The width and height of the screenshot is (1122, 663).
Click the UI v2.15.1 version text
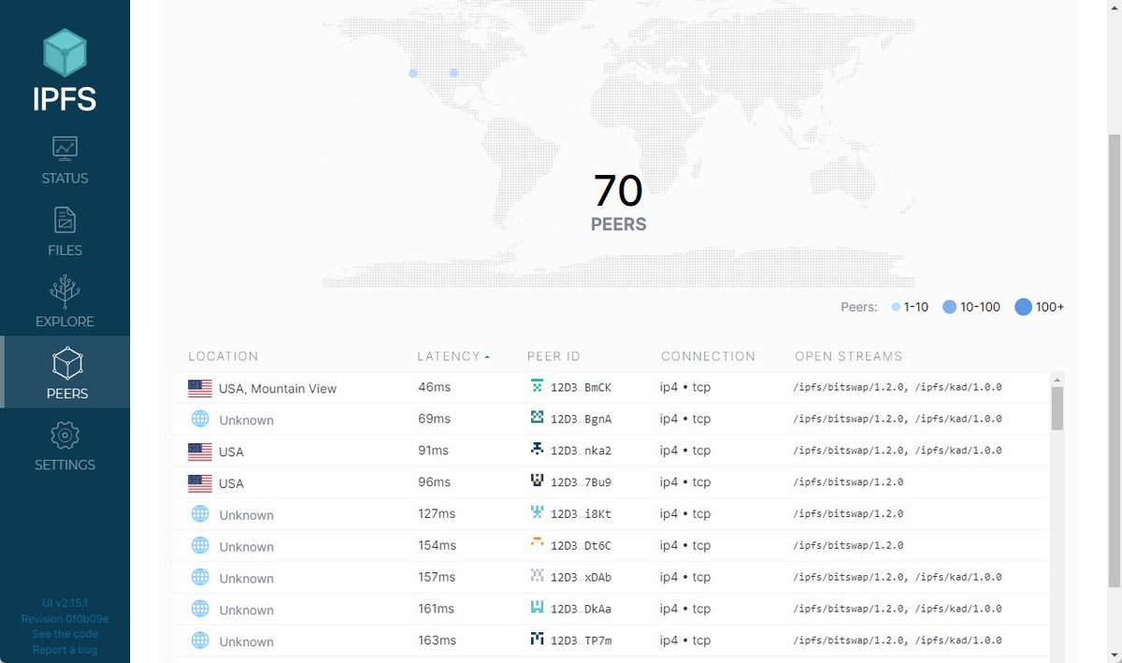point(65,604)
